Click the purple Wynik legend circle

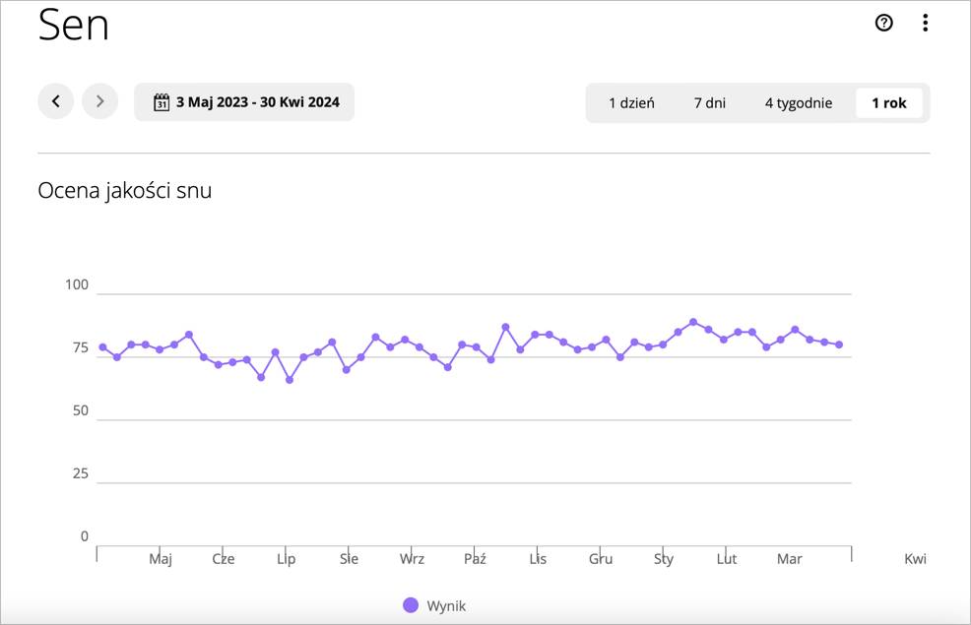coord(411,605)
